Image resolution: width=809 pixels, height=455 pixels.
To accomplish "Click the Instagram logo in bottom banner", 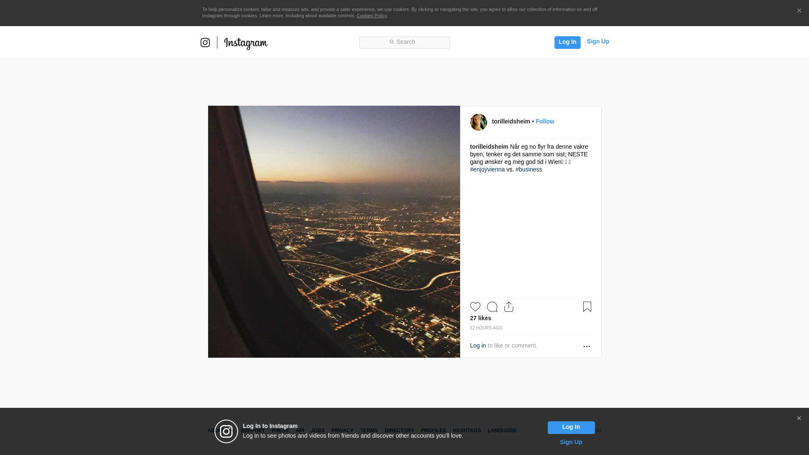I will [226, 431].
